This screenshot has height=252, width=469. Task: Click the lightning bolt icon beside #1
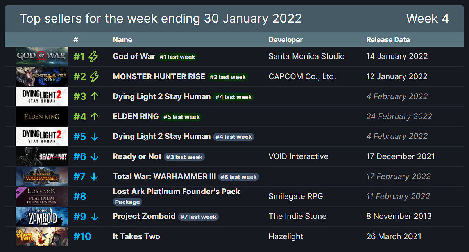click(x=93, y=57)
